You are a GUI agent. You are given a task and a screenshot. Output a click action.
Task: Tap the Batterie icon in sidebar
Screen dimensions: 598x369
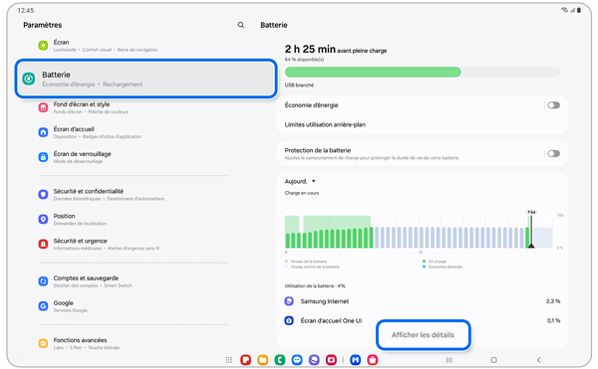[x=29, y=79]
